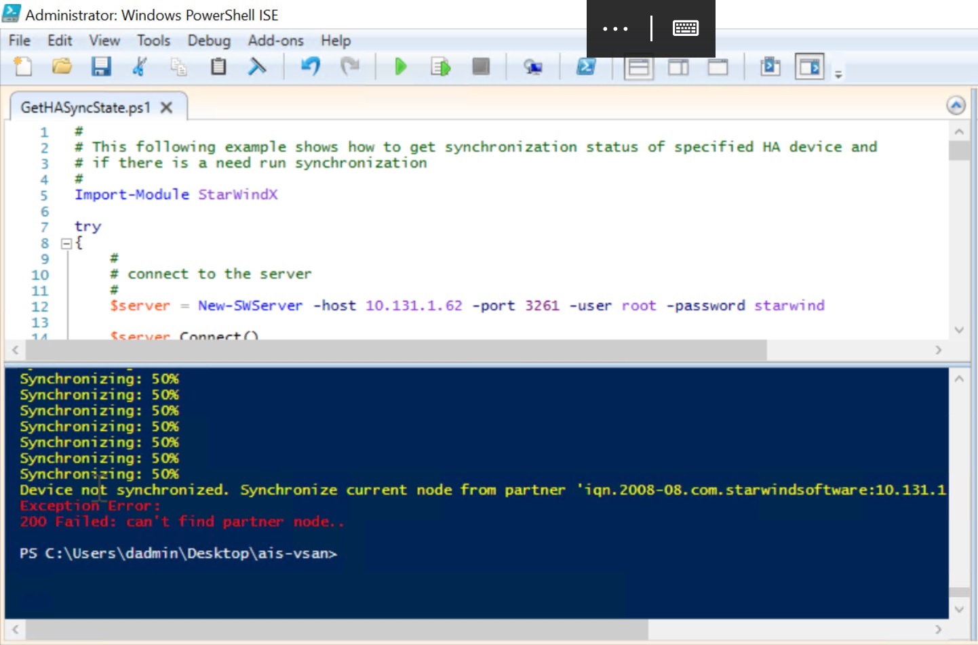Click the Import-Module text on line 5

tap(132, 194)
